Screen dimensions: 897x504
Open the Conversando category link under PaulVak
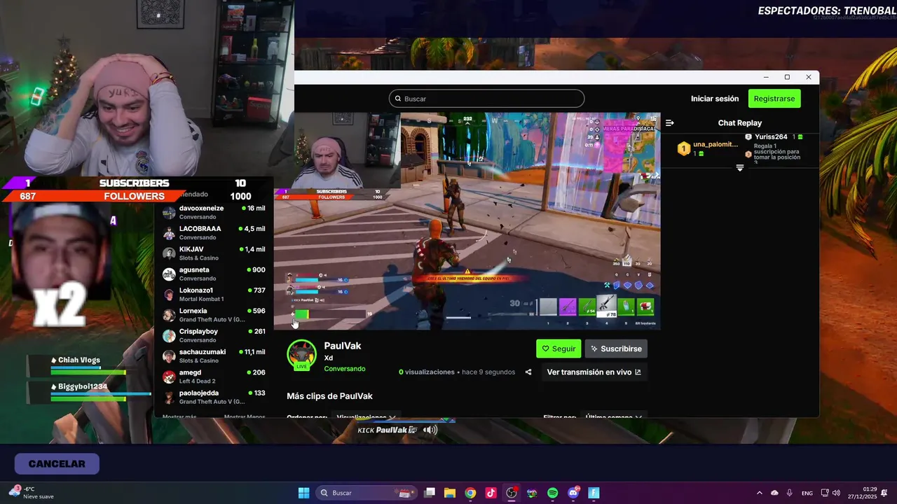click(x=344, y=369)
